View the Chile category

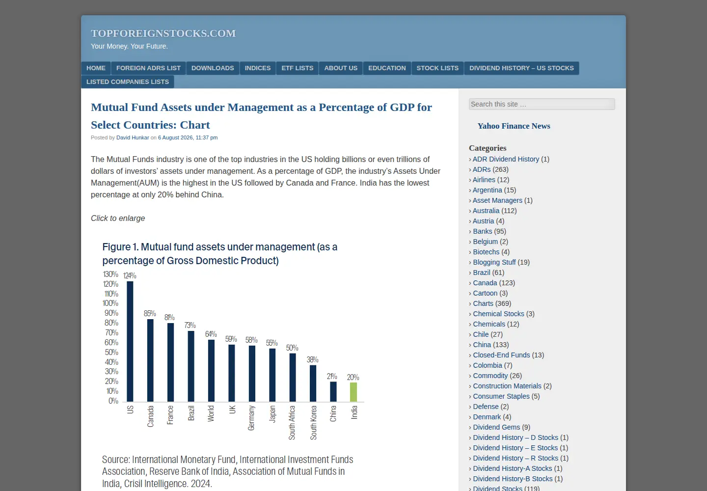(481, 334)
